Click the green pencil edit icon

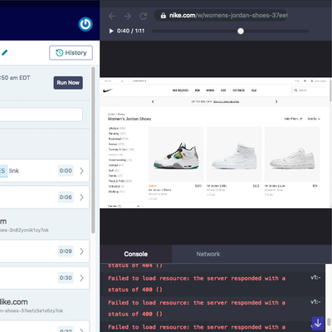click(4, 52)
